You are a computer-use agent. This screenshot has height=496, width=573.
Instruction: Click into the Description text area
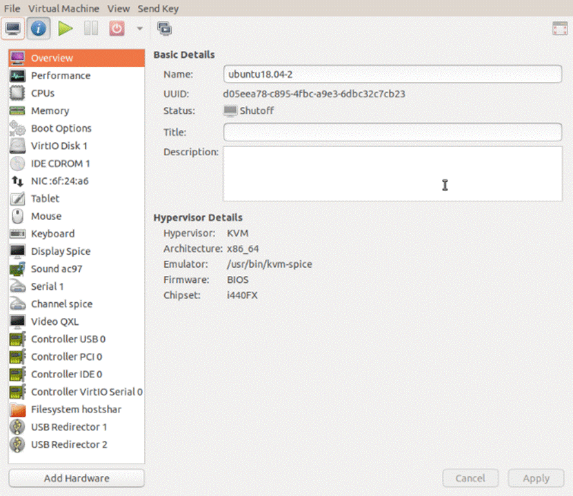coord(392,173)
